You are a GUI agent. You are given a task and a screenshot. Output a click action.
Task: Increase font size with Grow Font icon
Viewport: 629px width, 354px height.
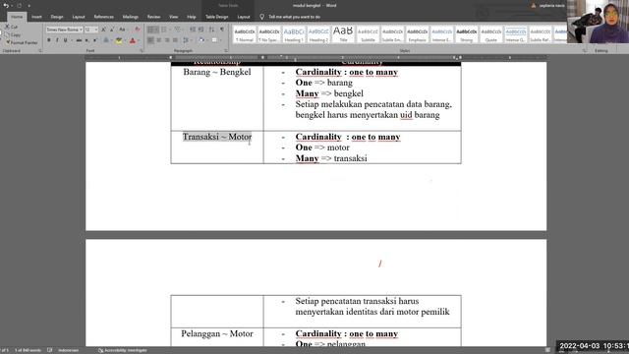click(103, 29)
